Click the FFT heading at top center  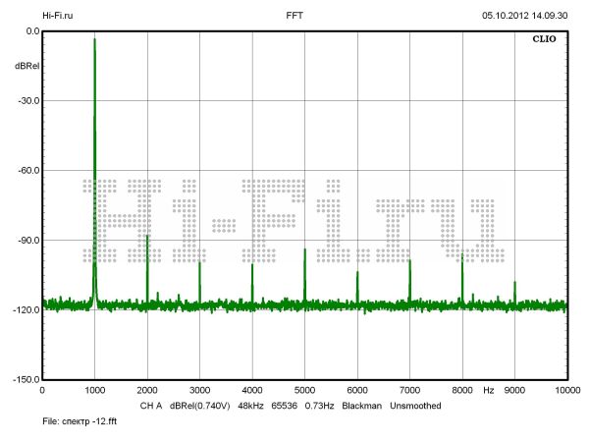tap(294, 16)
